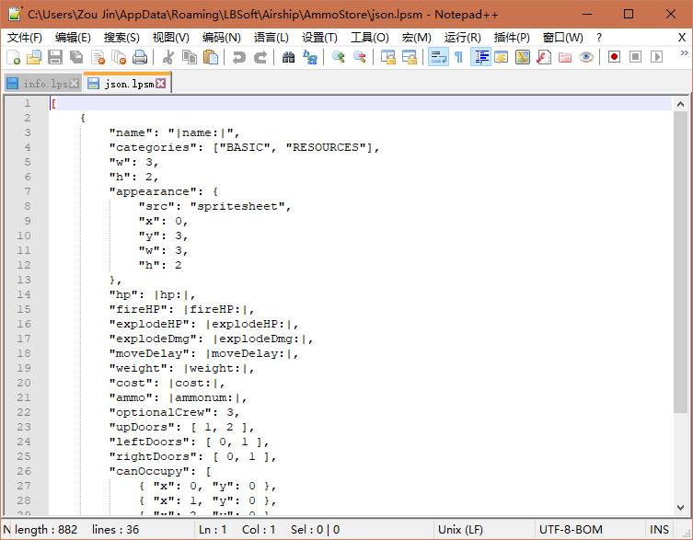Click line number 14 in the margin
The image size is (693, 540).
click(x=24, y=294)
